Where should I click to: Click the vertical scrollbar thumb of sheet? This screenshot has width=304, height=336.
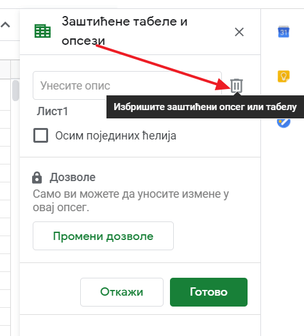(x=15, y=90)
